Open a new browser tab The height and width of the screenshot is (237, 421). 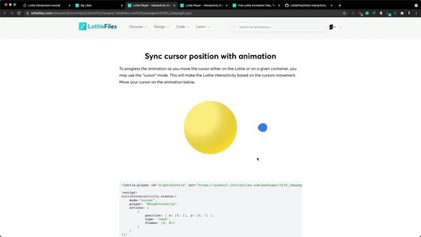[339, 5]
